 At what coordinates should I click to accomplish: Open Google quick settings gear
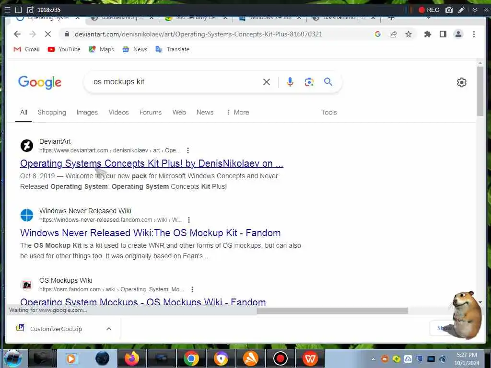[462, 82]
